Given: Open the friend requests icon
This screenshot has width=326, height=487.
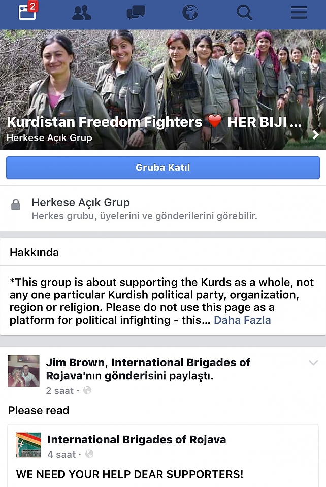Looking at the screenshot, I should pos(82,13).
